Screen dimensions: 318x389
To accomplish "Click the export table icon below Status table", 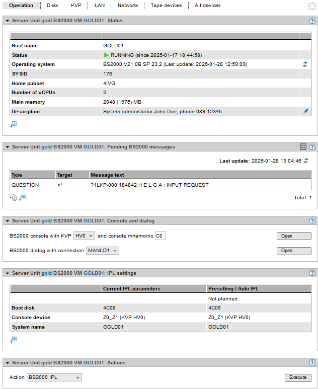I will [x=14, y=124].
